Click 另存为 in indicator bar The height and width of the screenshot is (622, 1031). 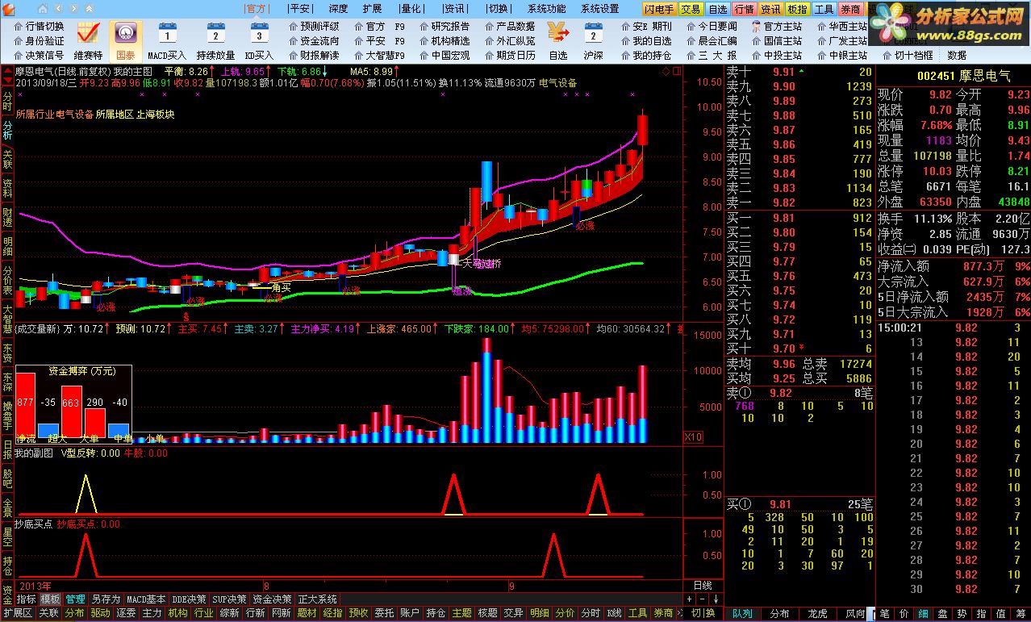[x=106, y=599]
